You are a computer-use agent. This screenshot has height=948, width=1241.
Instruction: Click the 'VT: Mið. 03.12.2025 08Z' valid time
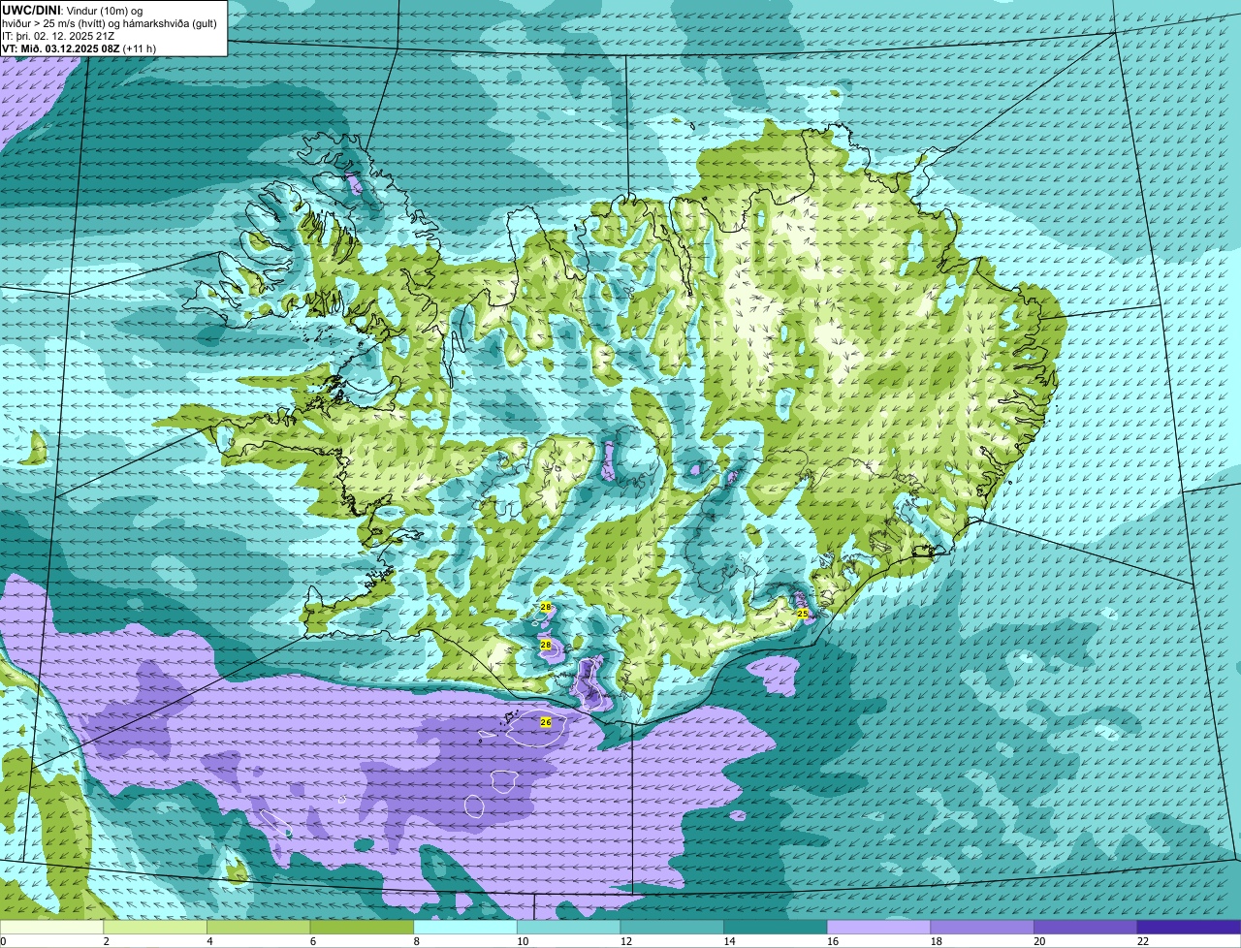tap(60, 47)
